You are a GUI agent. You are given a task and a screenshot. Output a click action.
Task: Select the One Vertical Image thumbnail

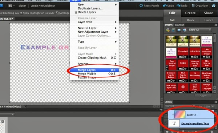tap(171, 65)
